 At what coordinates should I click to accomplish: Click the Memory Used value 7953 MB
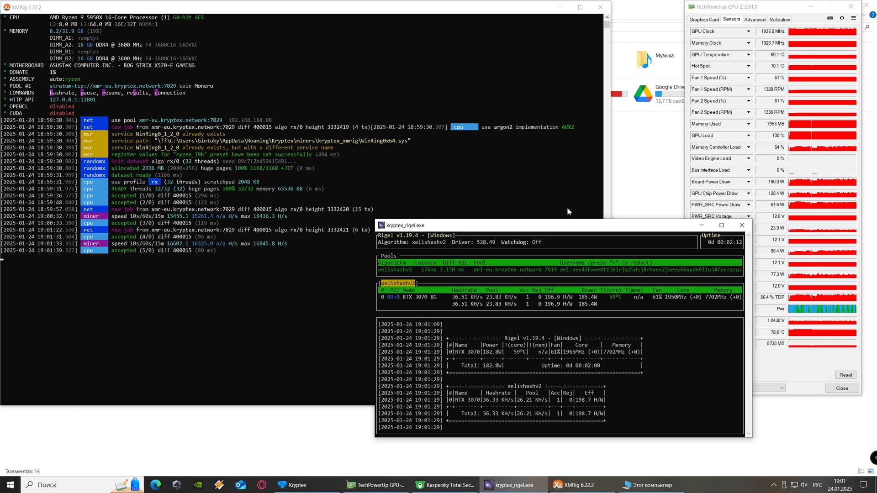(x=771, y=124)
